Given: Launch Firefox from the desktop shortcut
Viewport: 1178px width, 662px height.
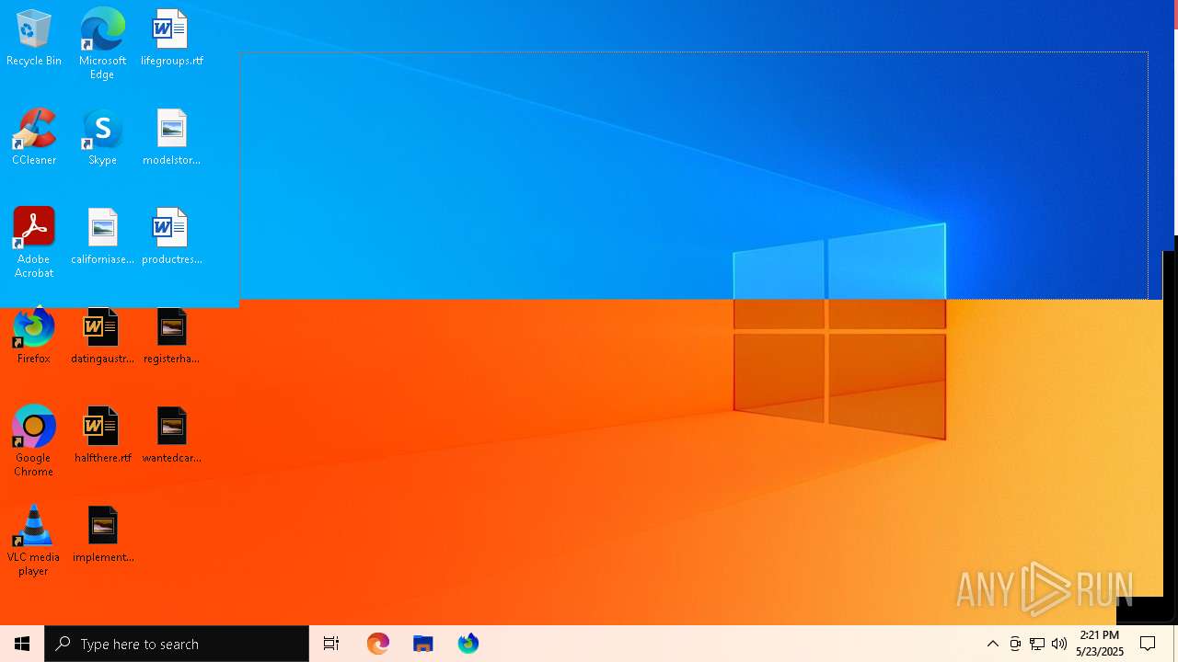Looking at the screenshot, I should (x=34, y=337).
